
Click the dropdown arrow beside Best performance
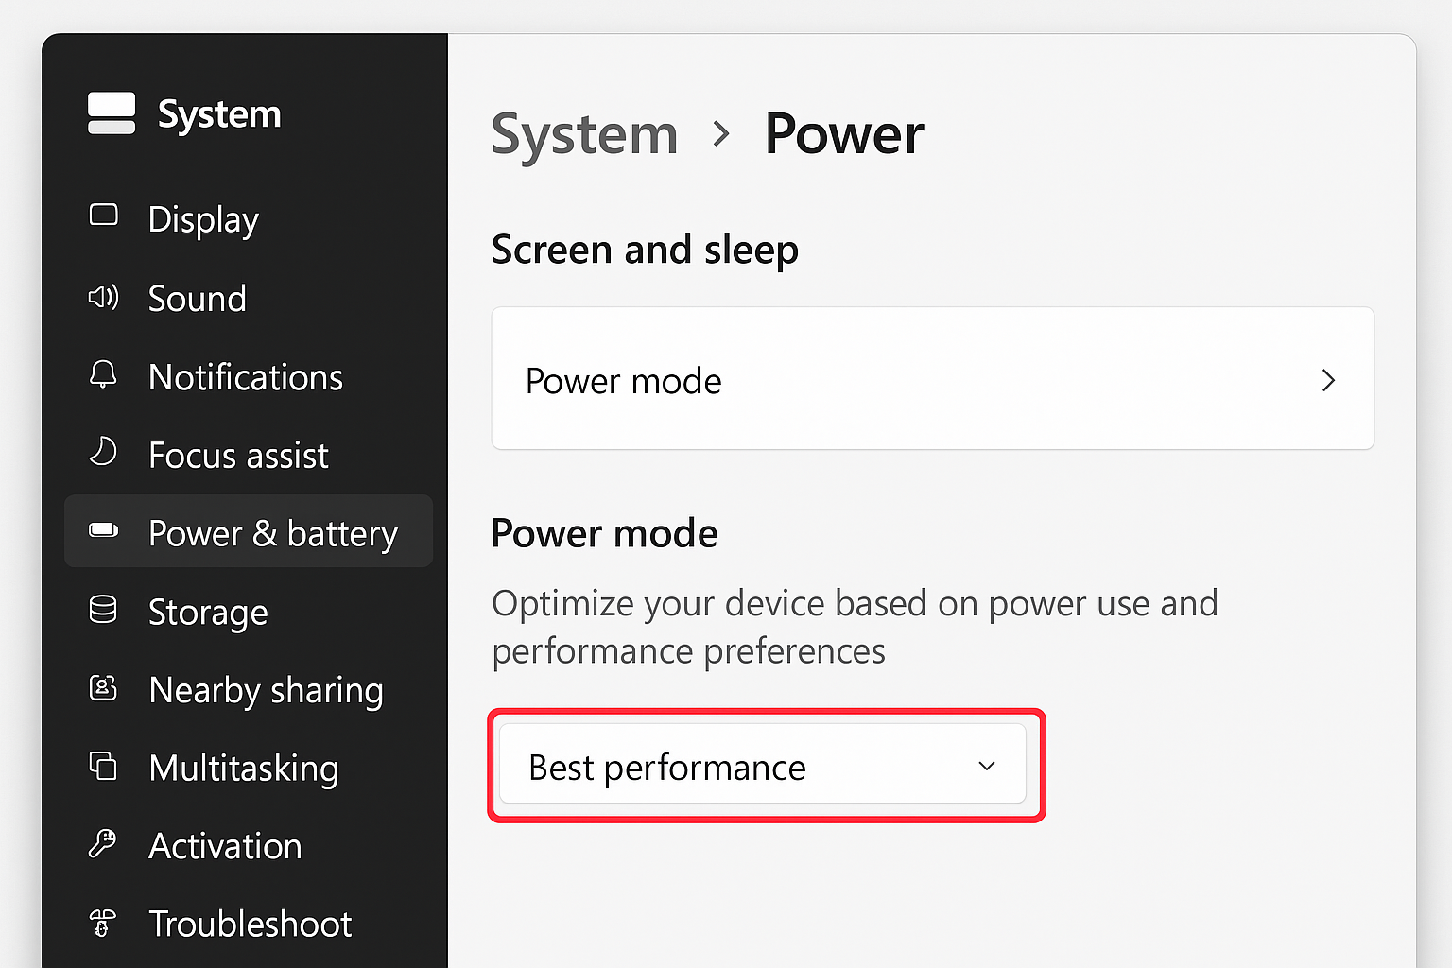(986, 767)
